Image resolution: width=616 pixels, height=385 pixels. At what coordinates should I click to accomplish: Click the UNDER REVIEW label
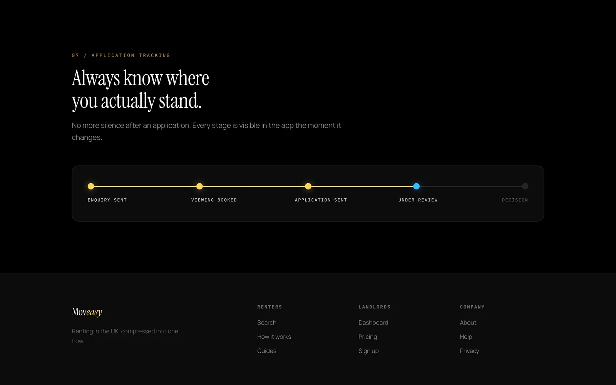pos(418,200)
